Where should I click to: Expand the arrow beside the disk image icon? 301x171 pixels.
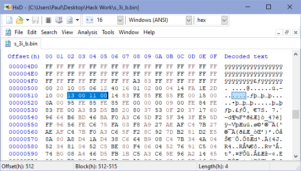point(77,20)
